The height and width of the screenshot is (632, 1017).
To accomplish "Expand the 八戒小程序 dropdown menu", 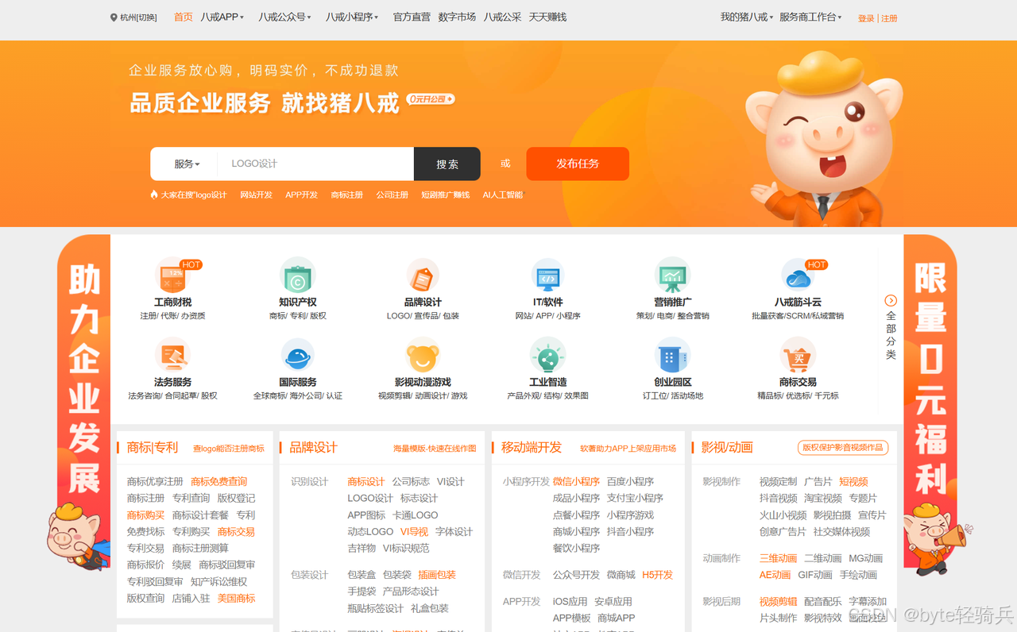I will (x=352, y=17).
